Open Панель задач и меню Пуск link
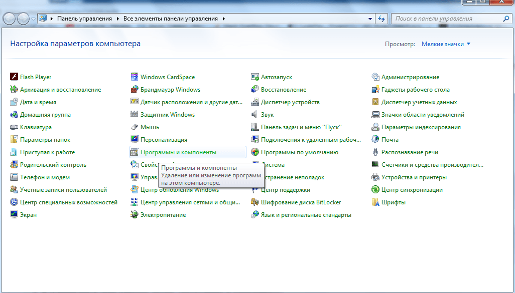The height and width of the screenshot is (293, 515). (301, 127)
